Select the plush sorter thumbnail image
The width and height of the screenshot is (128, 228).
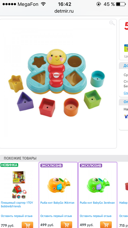19,185
